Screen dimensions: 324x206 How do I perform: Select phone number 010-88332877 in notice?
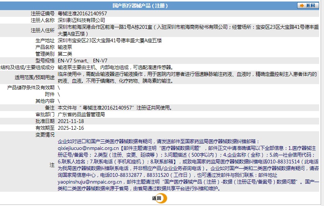click(x=126, y=175)
